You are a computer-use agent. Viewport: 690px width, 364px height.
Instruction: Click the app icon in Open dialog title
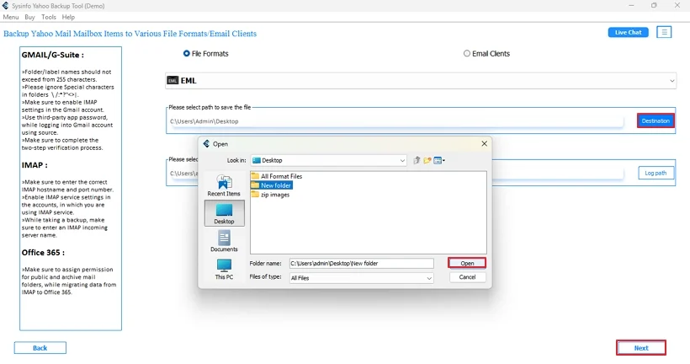point(206,143)
